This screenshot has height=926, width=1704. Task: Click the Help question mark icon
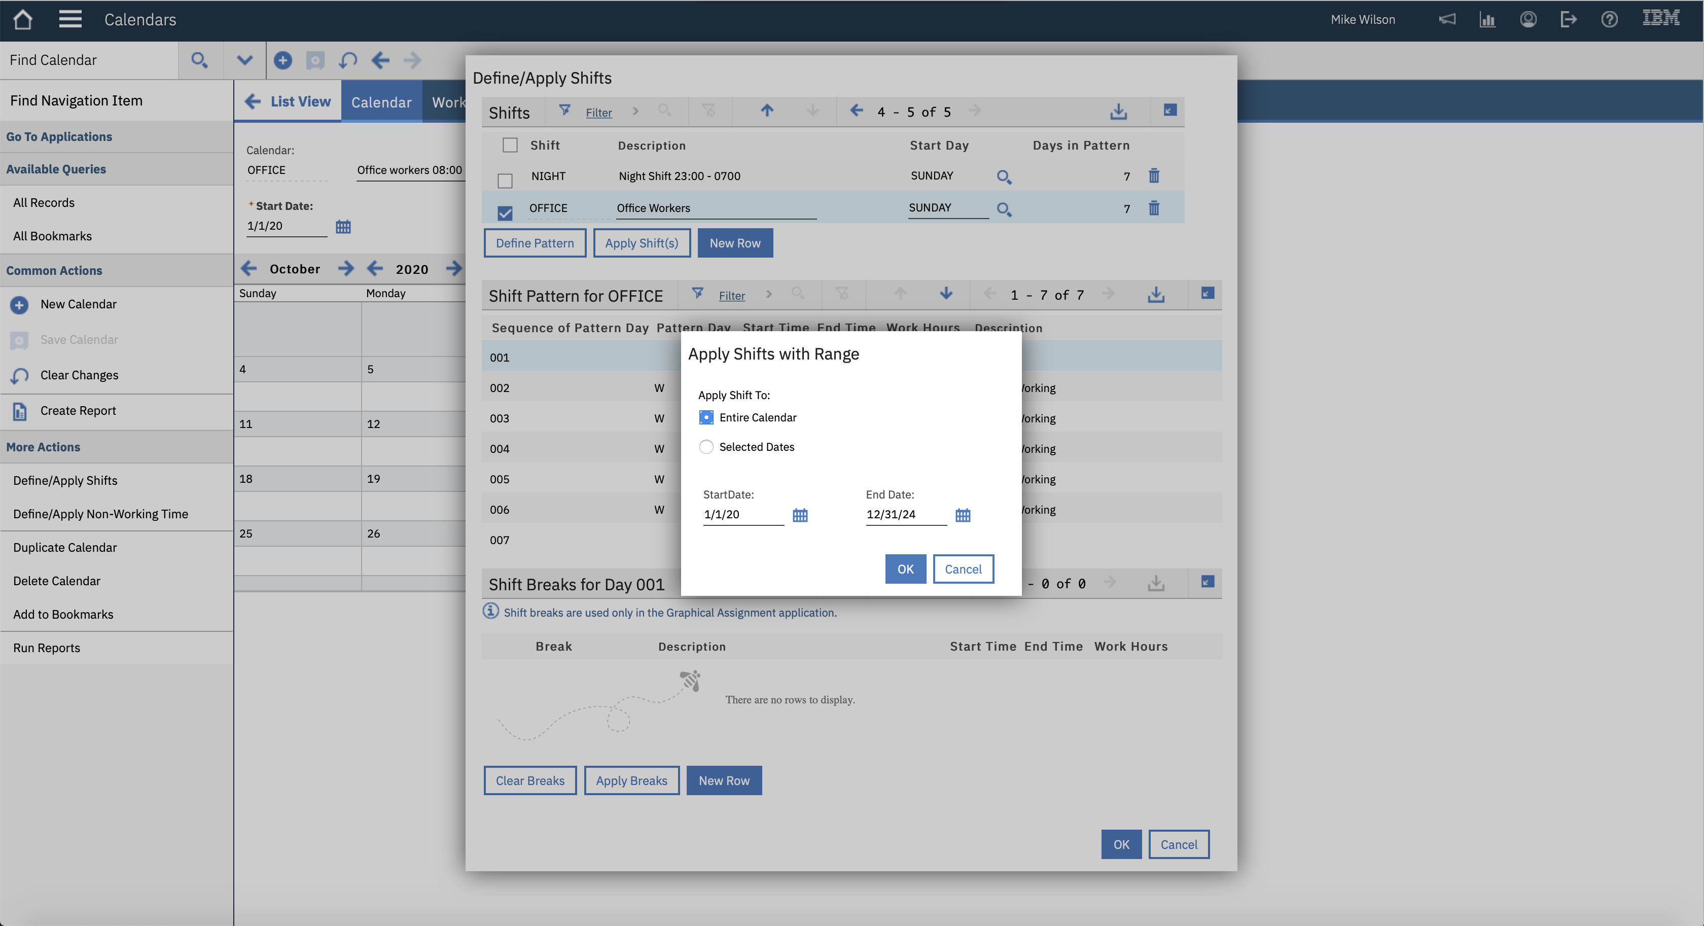coord(1609,19)
